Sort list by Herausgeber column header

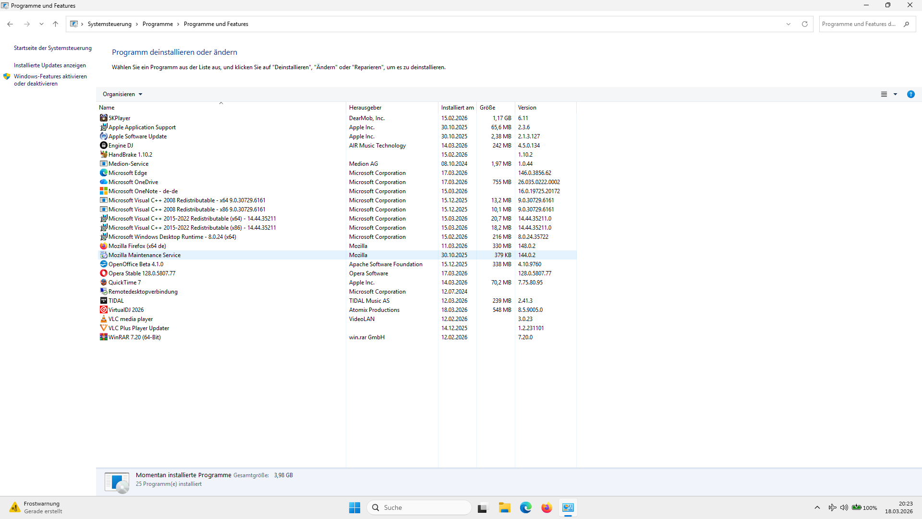(x=365, y=108)
